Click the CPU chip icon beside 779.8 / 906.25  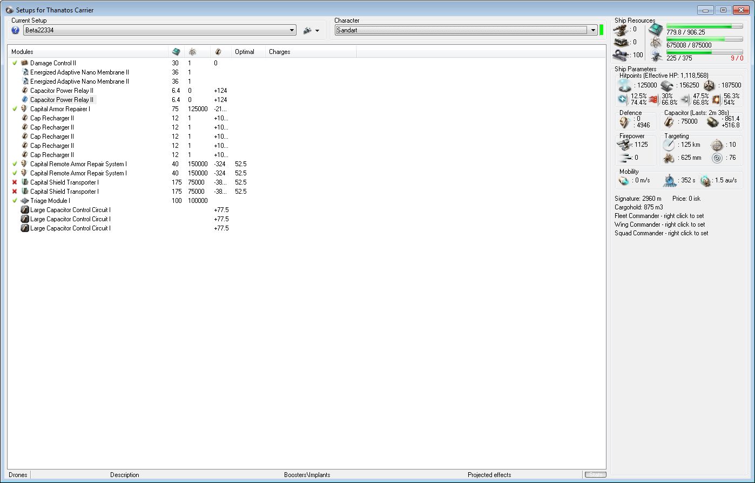coord(656,29)
